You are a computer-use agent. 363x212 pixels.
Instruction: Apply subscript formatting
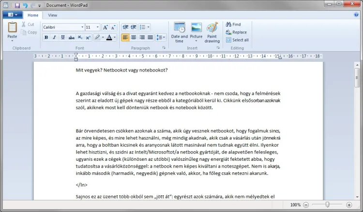[80, 37]
